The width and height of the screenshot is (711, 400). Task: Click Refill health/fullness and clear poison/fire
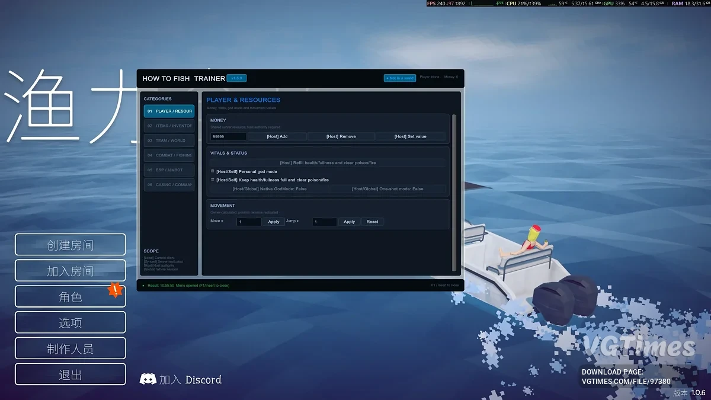click(x=328, y=162)
